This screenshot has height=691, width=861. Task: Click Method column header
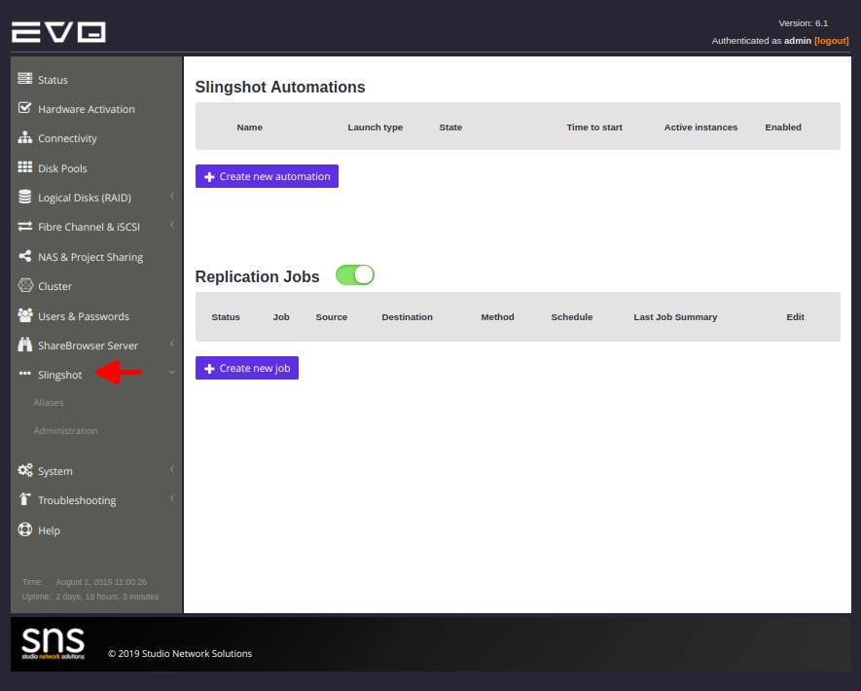497,317
